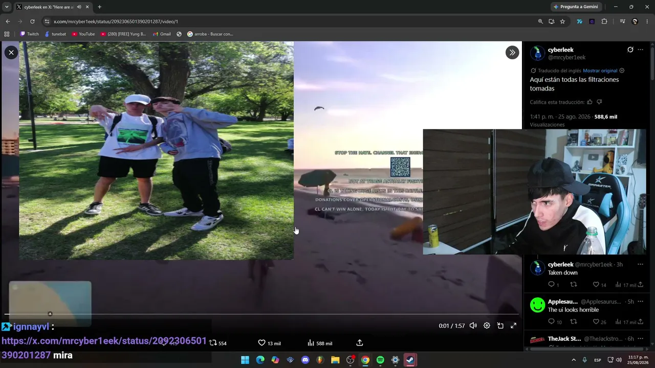
Task: Repost 'The ui looks horrible' reply
Action: tap(574, 322)
